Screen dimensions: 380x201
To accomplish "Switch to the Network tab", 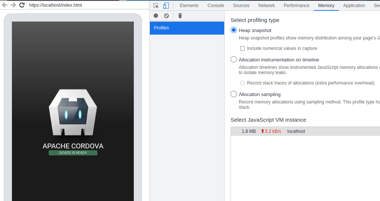I will point(266,6).
